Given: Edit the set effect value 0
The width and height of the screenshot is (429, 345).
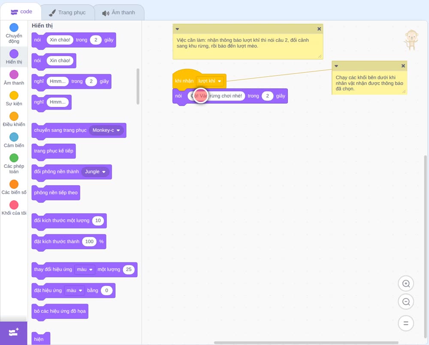Looking at the screenshot, I should click(x=107, y=290).
